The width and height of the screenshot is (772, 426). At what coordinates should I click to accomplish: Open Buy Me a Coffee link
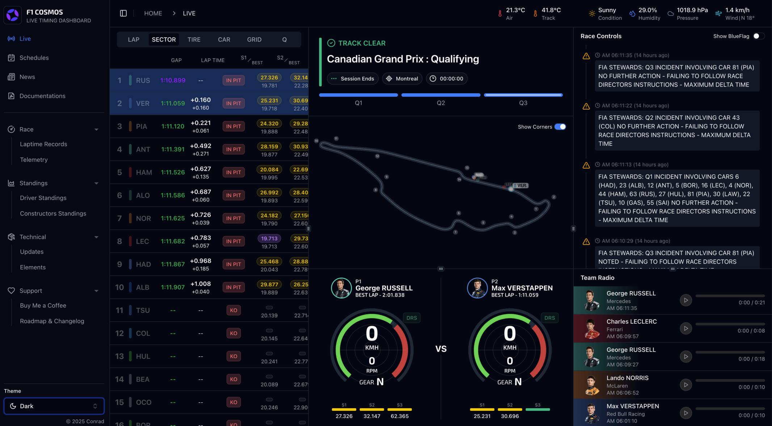click(43, 306)
